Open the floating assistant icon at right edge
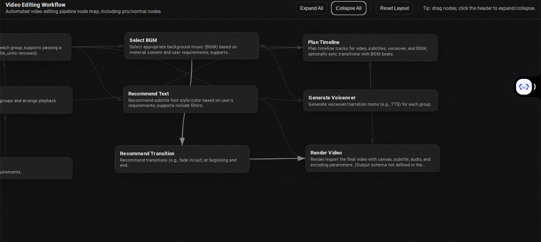Screen dimensions: 541x242 click(x=524, y=86)
